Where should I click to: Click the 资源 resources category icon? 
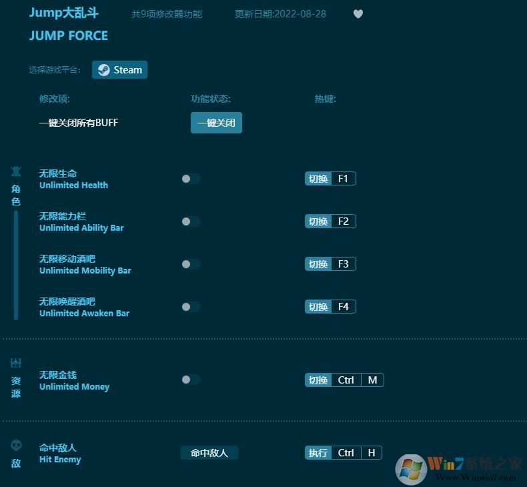coord(16,363)
